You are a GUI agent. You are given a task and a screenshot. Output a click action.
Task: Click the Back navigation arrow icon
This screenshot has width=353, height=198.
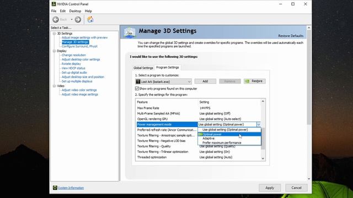click(x=56, y=20)
